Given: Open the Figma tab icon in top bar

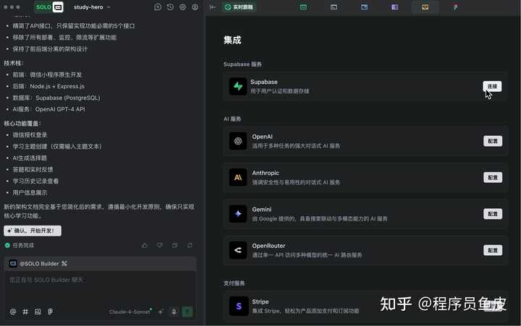Looking at the screenshot, I should tap(456, 7).
